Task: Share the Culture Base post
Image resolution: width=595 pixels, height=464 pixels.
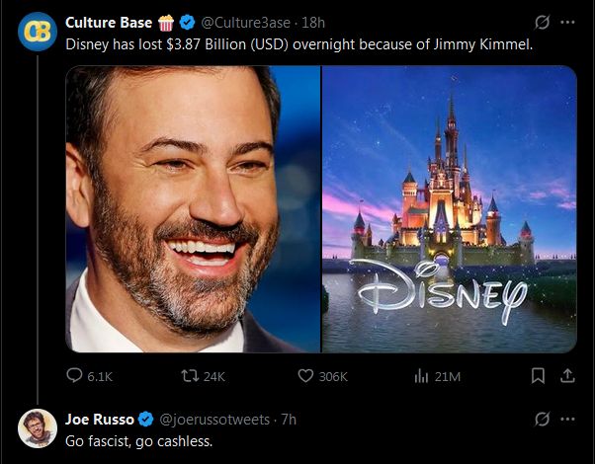Action: pyautogui.click(x=567, y=376)
